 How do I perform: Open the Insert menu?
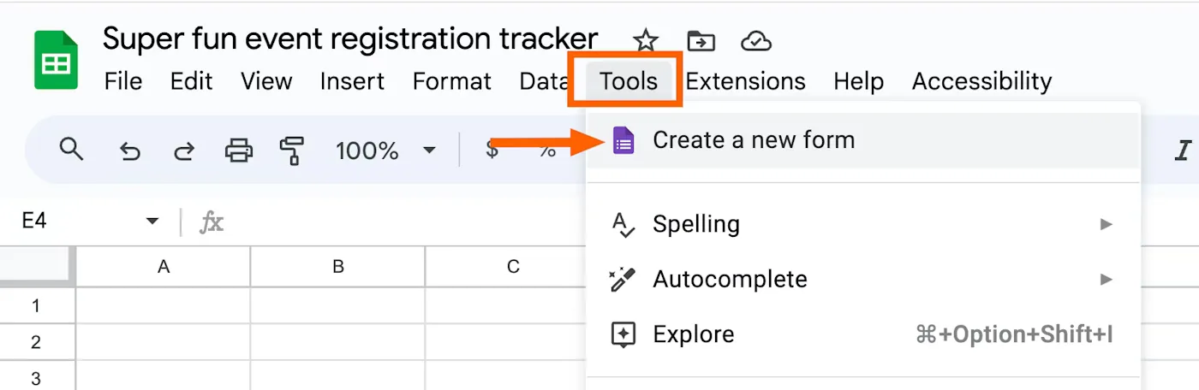coord(352,81)
